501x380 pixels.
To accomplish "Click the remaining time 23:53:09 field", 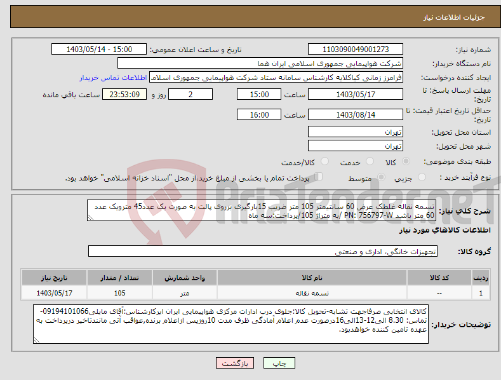I will tap(124, 94).
